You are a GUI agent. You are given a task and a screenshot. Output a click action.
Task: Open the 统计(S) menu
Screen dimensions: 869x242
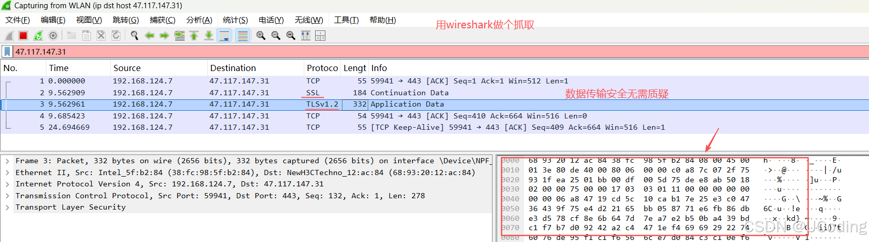(235, 20)
